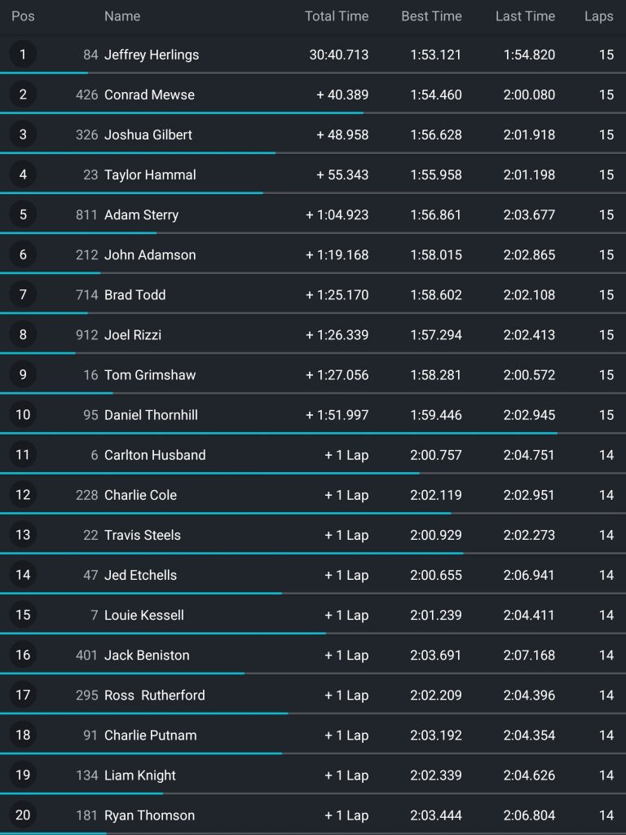Click the Total Time column header
Viewport: 626px width, 835px height.
[337, 16]
